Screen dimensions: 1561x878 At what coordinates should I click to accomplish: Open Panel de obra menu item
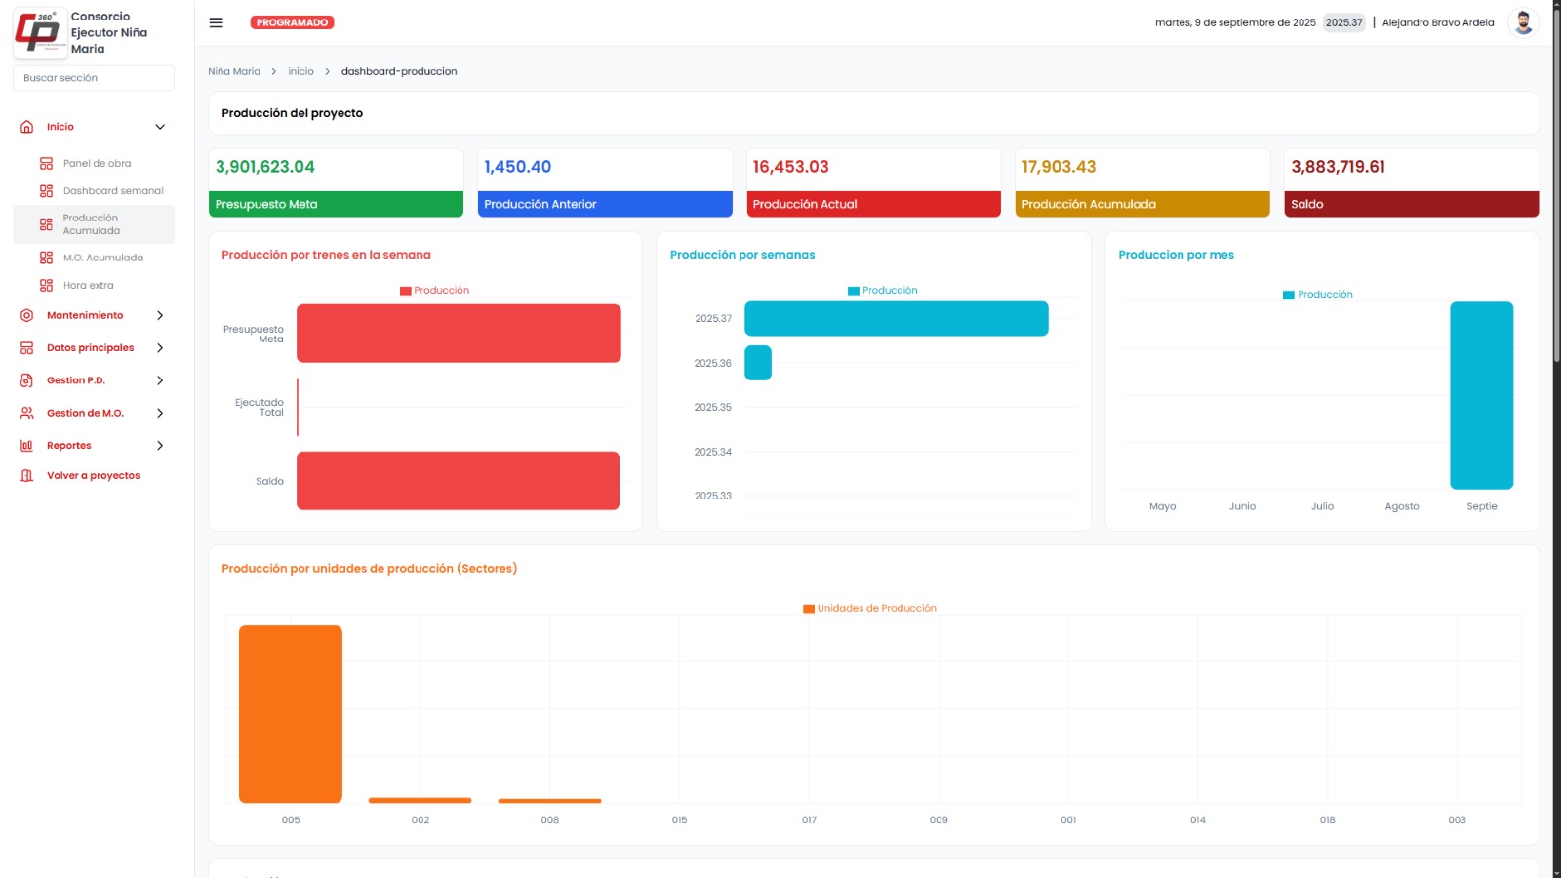click(97, 164)
